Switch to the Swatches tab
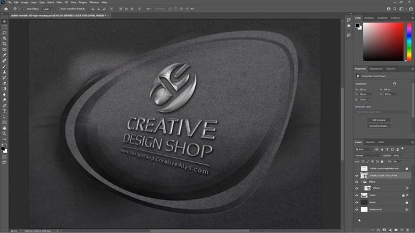The width and height of the screenshot is (415, 233). click(x=369, y=18)
